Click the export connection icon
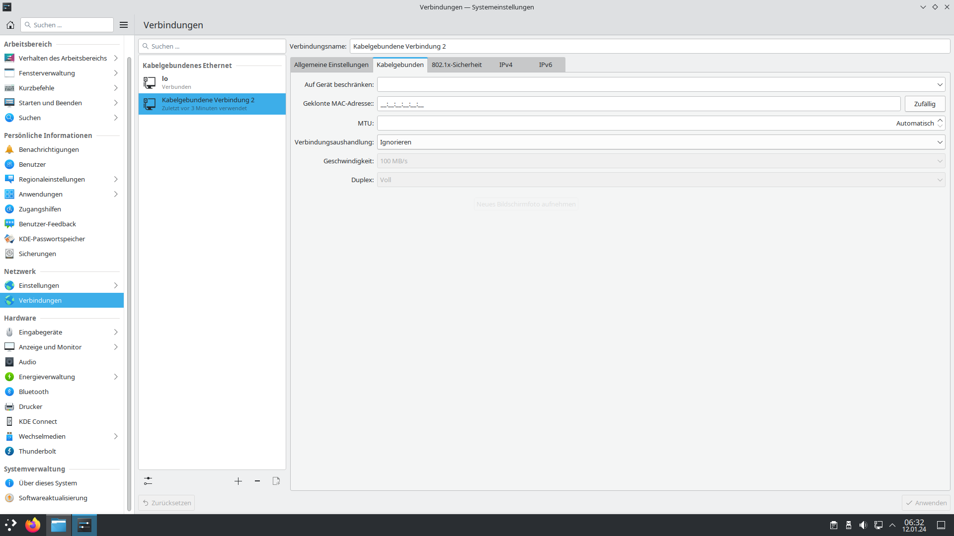 pyautogui.click(x=276, y=481)
